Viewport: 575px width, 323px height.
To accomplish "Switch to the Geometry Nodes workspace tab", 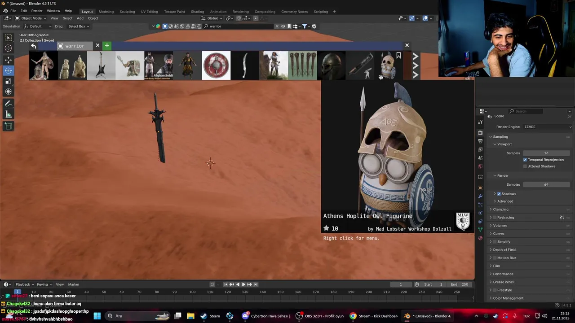I will click(x=294, y=12).
